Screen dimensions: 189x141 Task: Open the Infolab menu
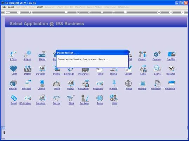coord(11,7)
